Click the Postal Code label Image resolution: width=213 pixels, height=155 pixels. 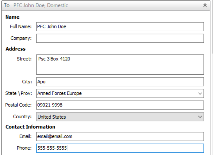pyautogui.click(x=18, y=105)
